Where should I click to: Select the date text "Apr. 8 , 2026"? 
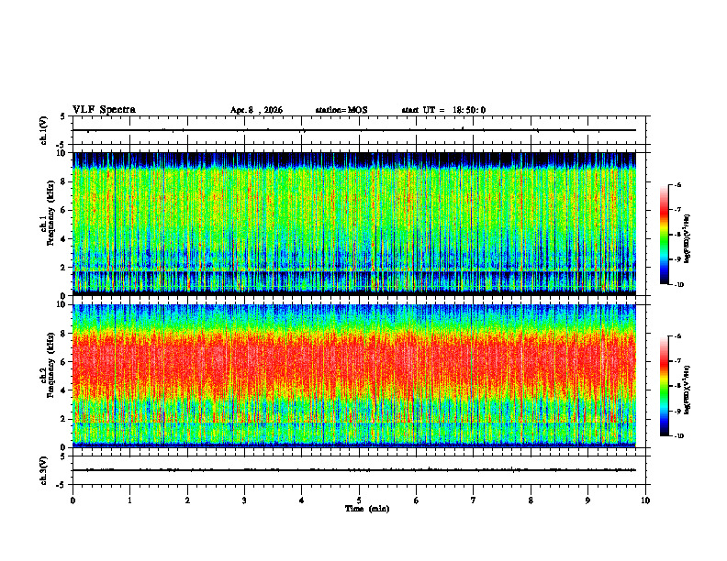coord(256,110)
